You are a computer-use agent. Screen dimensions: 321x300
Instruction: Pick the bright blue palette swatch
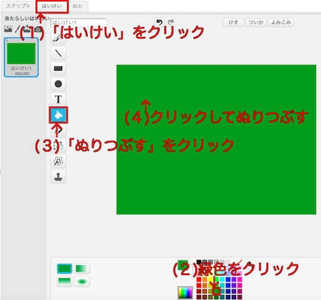(228, 279)
